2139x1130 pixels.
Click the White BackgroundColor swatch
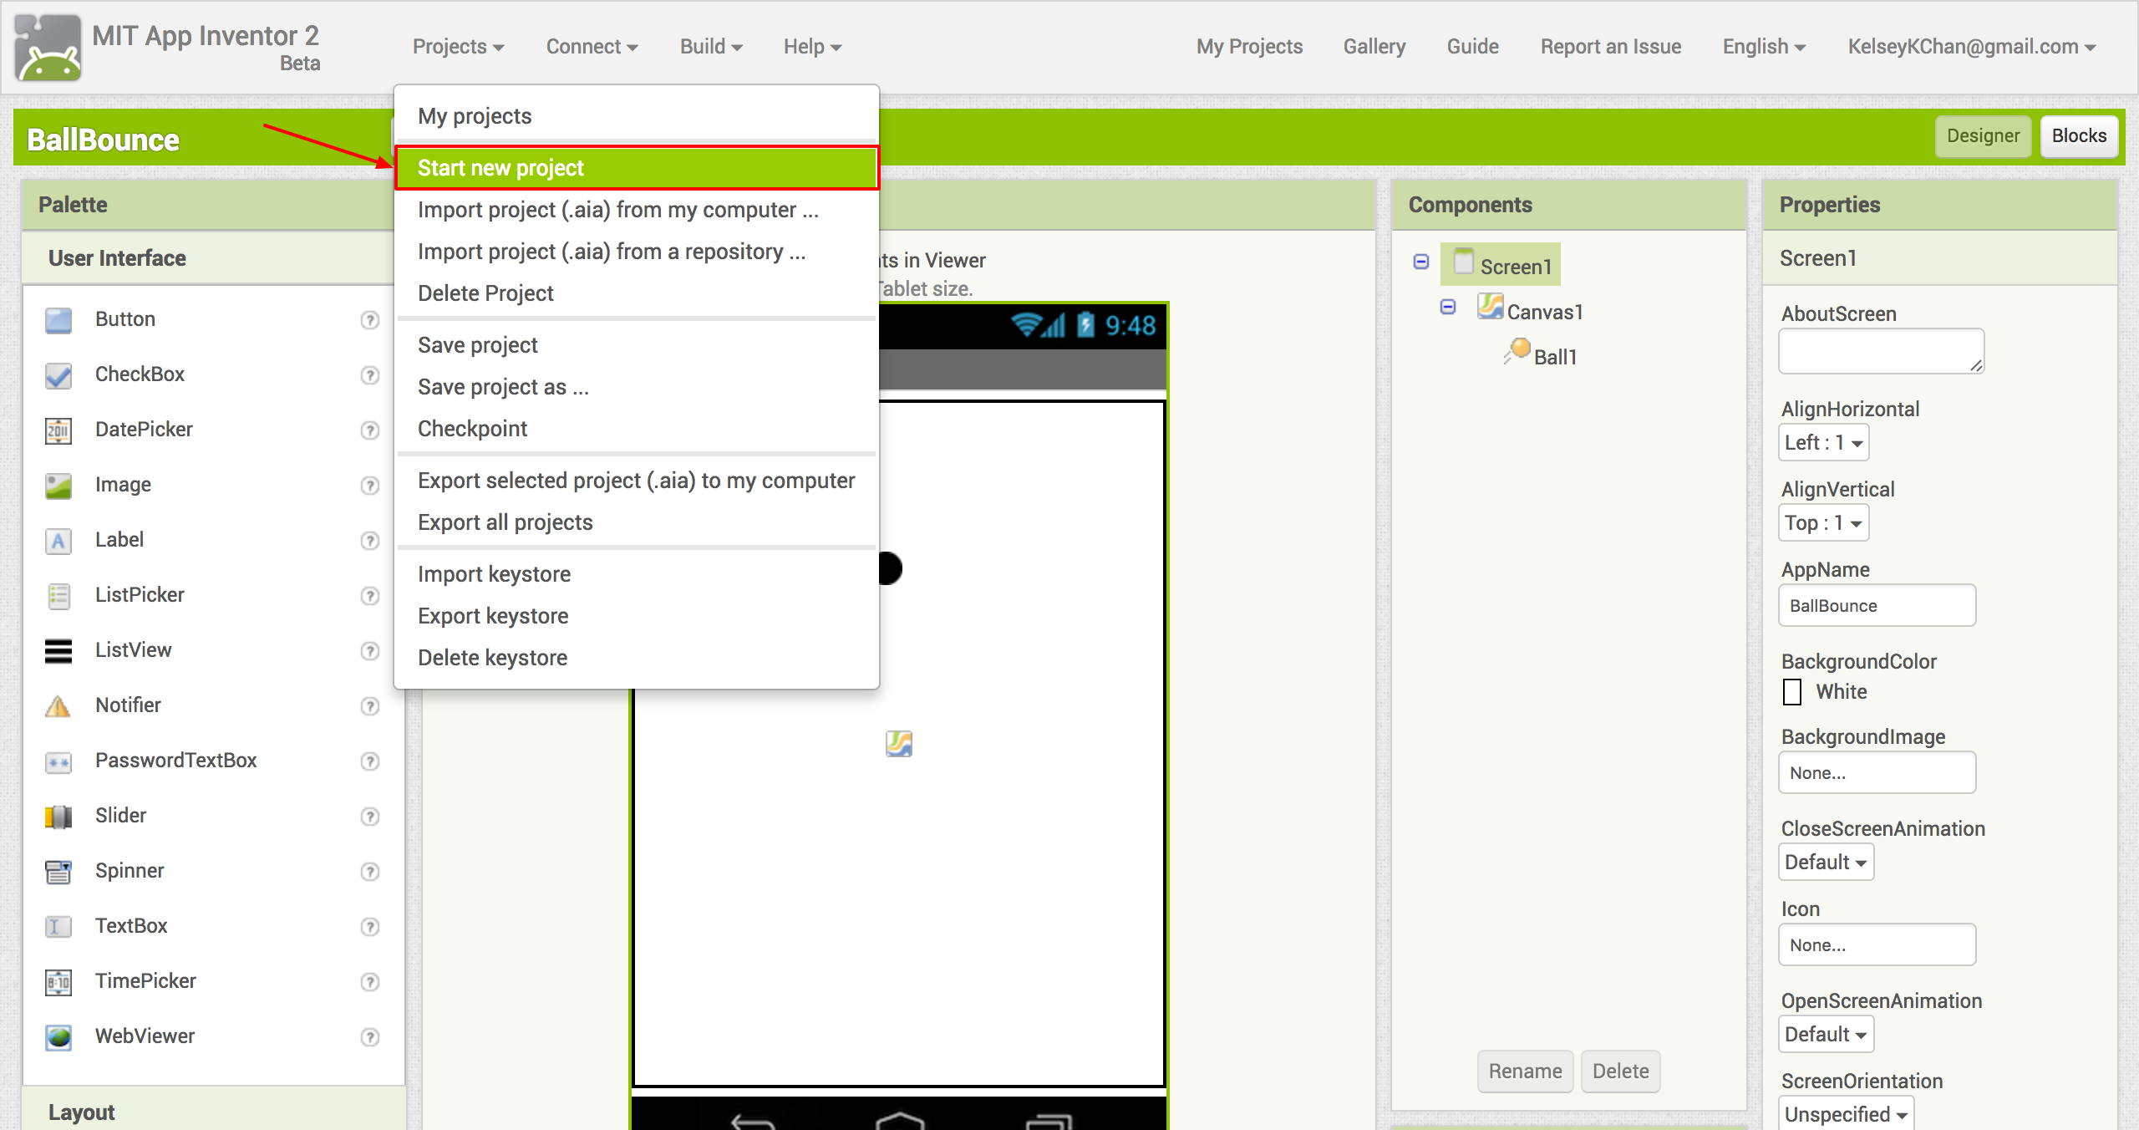1792,692
